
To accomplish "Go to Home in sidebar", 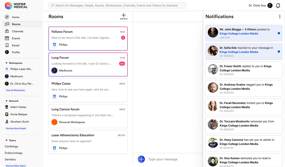I will 15,17.
